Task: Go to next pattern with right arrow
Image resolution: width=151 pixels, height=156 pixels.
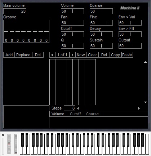Action: pyautogui.click(x=72, y=55)
